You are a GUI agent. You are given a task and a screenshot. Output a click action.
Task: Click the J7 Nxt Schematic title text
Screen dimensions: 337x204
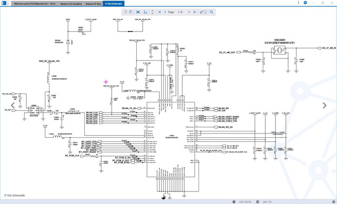[14, 196]
